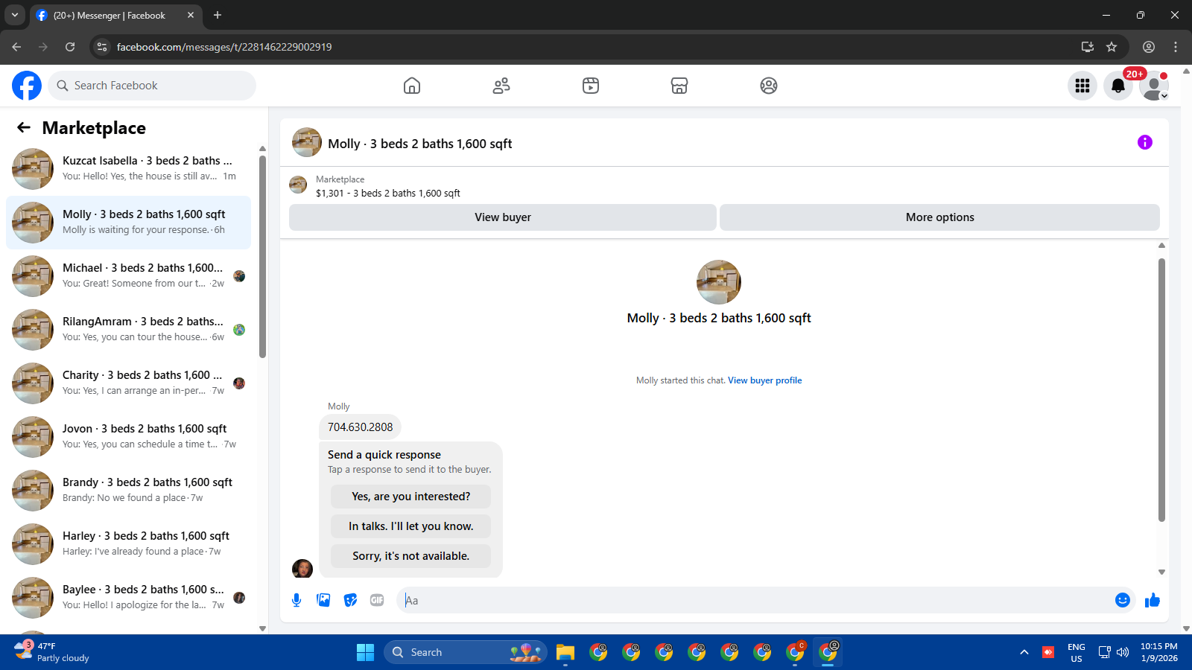Open the Groups icon in top navigation
Viewport: 1192px width, 670px height.
(x=769, y=86)
